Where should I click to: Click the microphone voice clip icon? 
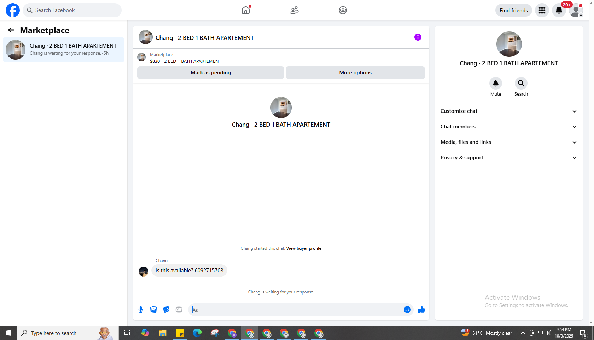(x=141, y=310)
